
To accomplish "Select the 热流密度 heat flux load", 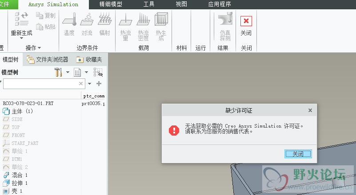I will (143, 27).
